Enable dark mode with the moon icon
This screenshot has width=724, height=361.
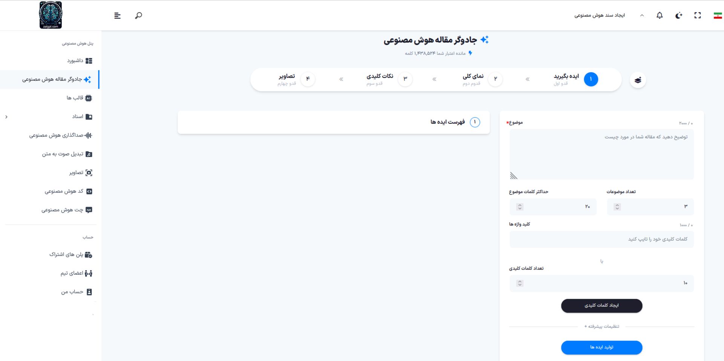679,15
